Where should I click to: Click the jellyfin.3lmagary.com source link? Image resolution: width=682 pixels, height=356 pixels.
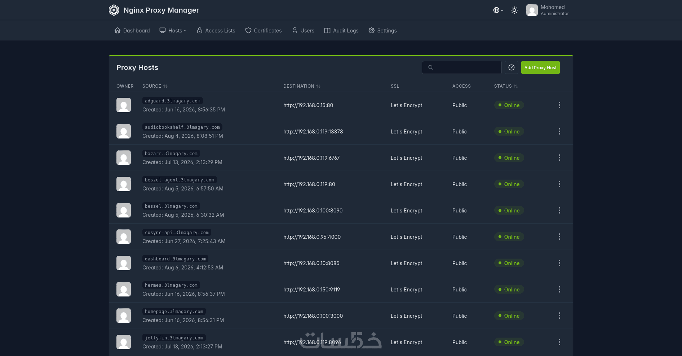[x=174, y=338]
